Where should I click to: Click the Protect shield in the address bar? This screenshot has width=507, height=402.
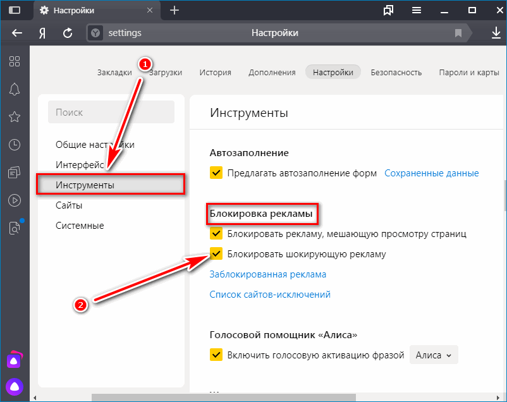point(95,33)
